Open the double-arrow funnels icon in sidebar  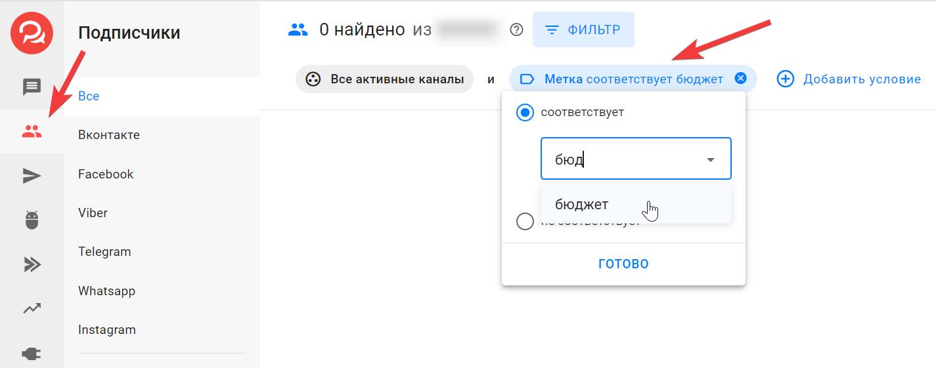pyautogui.click(x=32, y=264)
